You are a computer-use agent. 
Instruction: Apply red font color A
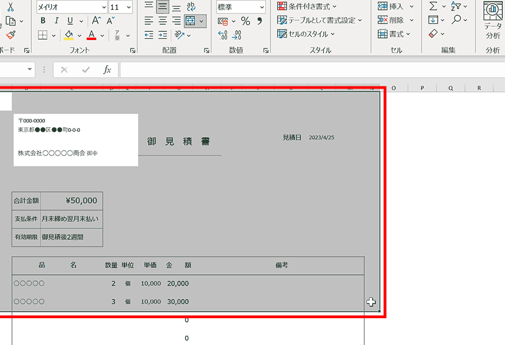[x=92, y=35]
